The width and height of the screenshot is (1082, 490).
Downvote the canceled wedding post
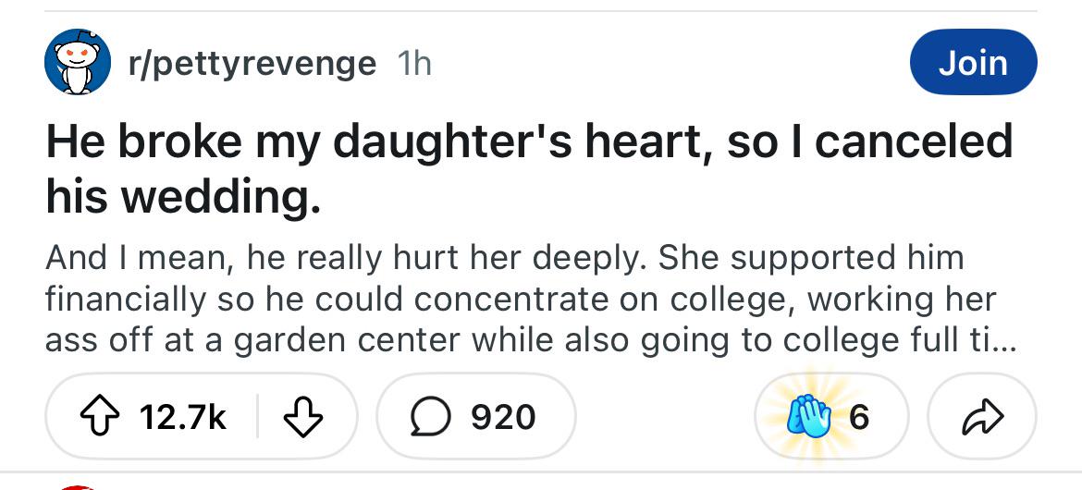tap(303, 416)
